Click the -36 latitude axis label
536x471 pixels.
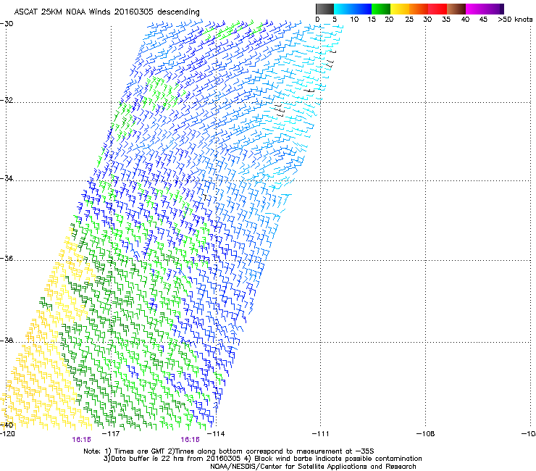pos(7,258)
